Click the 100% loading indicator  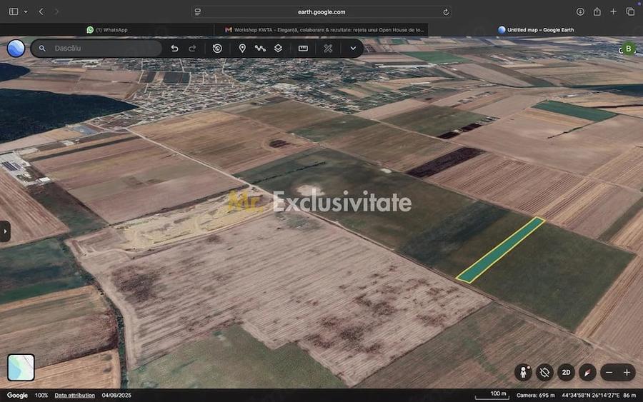[41, 396]
